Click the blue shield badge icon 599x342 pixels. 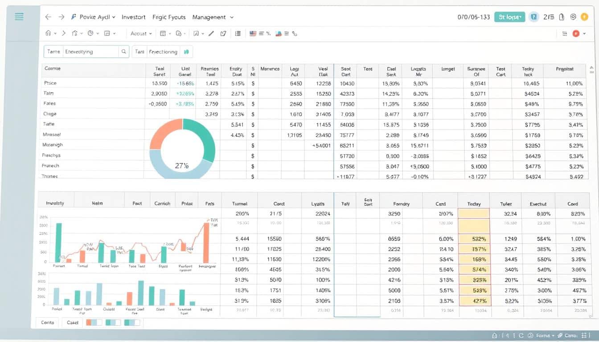pyautogui.click(x=533, y=17)
